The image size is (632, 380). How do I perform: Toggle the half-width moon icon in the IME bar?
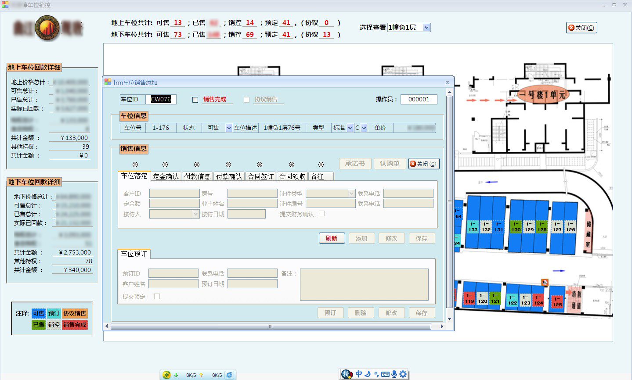[x=368, y=374]
